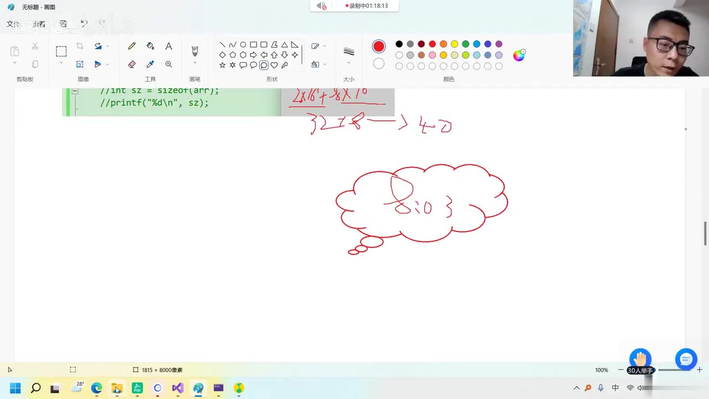Open the File menu

(13, 24)
